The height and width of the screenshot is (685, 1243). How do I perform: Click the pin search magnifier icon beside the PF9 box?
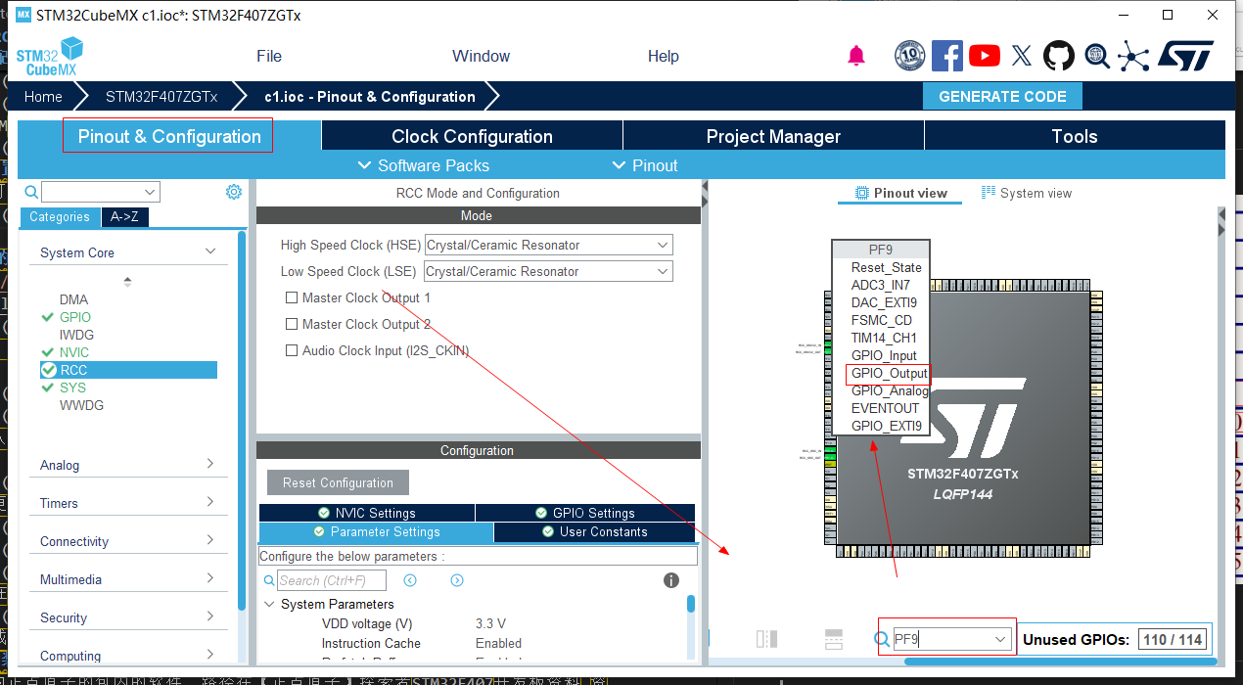(881, 640)
